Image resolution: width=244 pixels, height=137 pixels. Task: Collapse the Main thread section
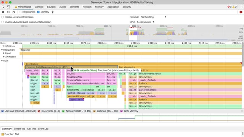pyautogui.click(x=2, y=61)
